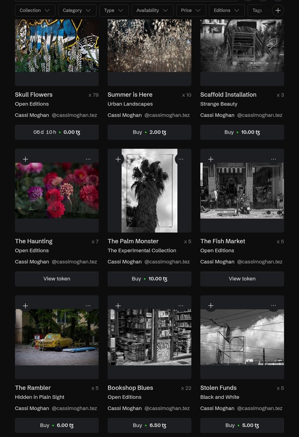Open three-dot menu on The Fish Market card
Screen dimensions: 299x437
click(274, 159)
